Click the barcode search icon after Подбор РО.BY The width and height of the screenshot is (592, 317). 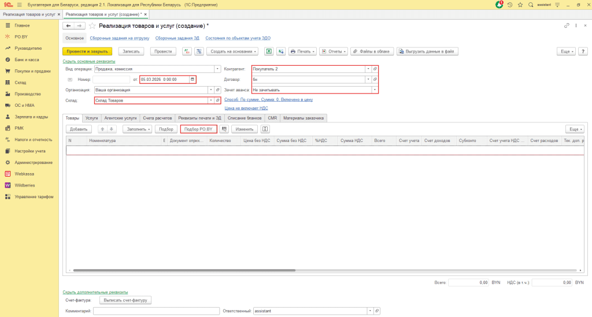224,129
